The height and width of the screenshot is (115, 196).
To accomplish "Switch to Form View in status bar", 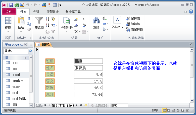I will pos(164,110).
